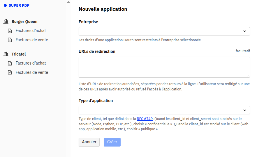
Task: Click the Entreprise dropdown chevron arrow
Action: coord(245,31)
